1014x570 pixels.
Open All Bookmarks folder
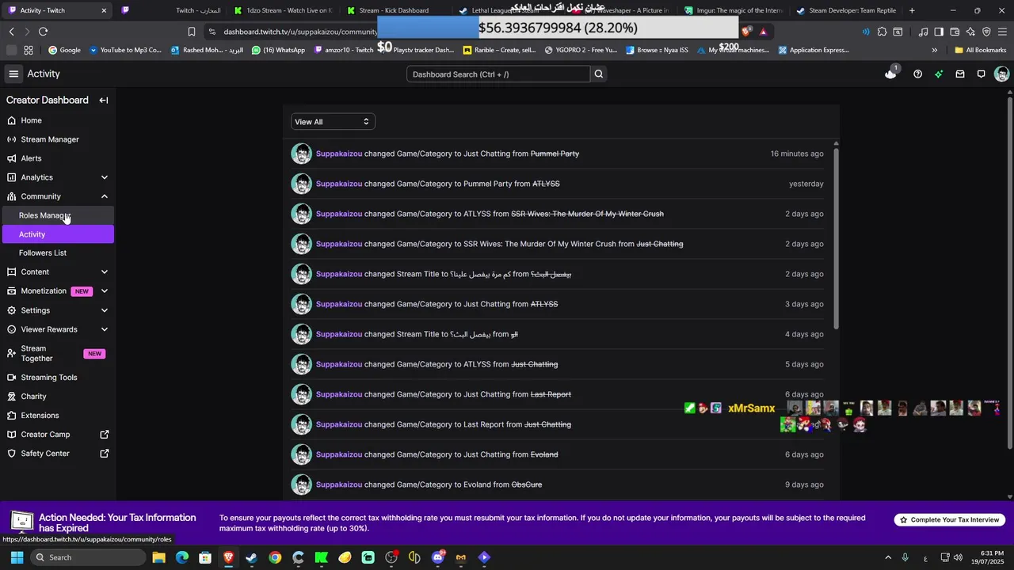point(980,50)
